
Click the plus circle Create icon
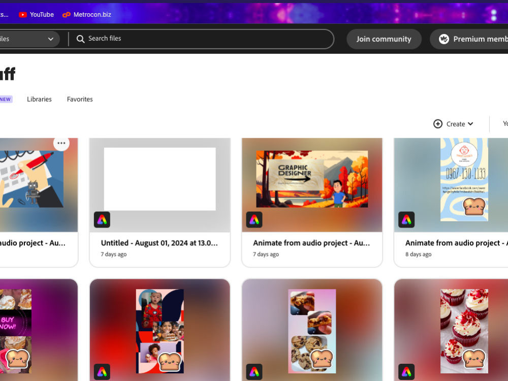pyautogui.click(x=438, y=124)
